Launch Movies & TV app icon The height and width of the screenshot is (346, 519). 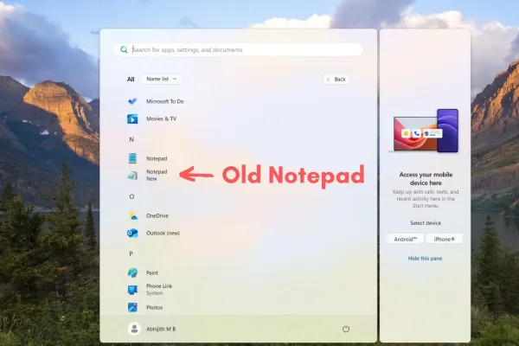click(132, 119)
